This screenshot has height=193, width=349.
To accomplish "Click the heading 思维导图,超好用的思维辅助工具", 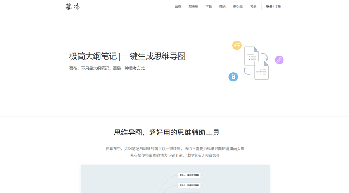I will point(167,132).
